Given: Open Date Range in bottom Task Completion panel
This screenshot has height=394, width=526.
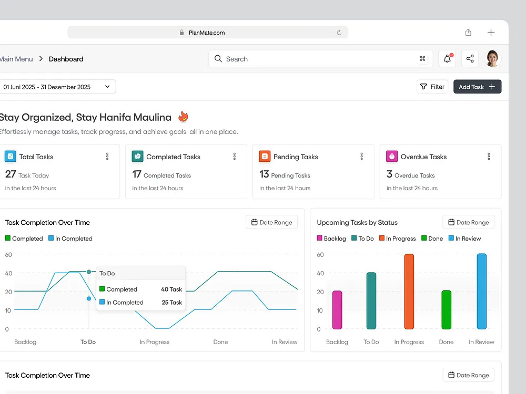Looking at the screenshot, I should pos(469,375).
